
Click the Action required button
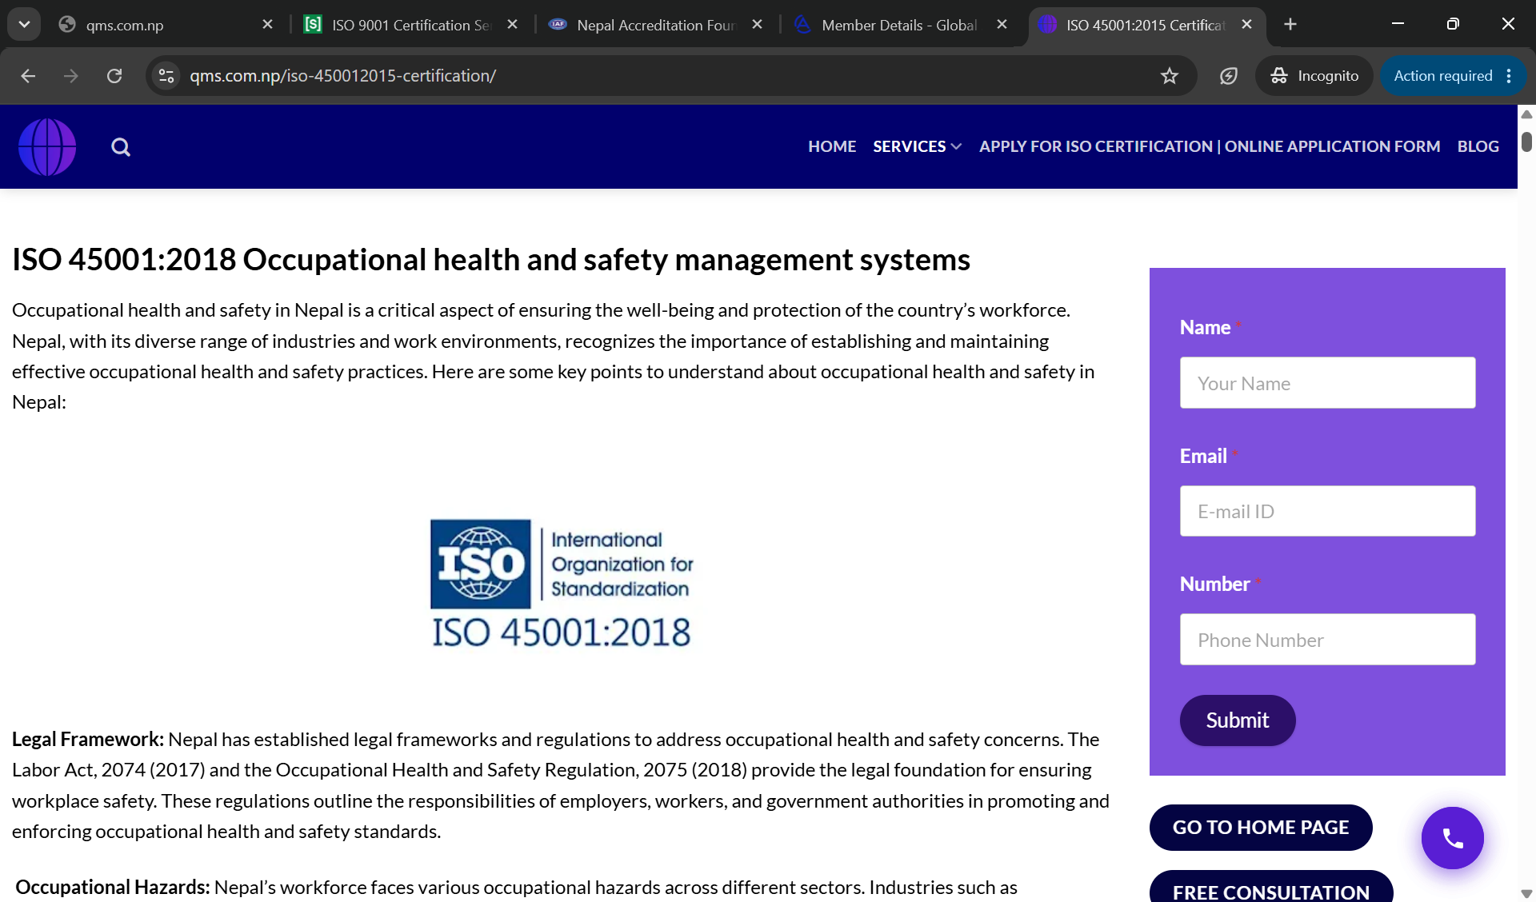click(1442, 76)
